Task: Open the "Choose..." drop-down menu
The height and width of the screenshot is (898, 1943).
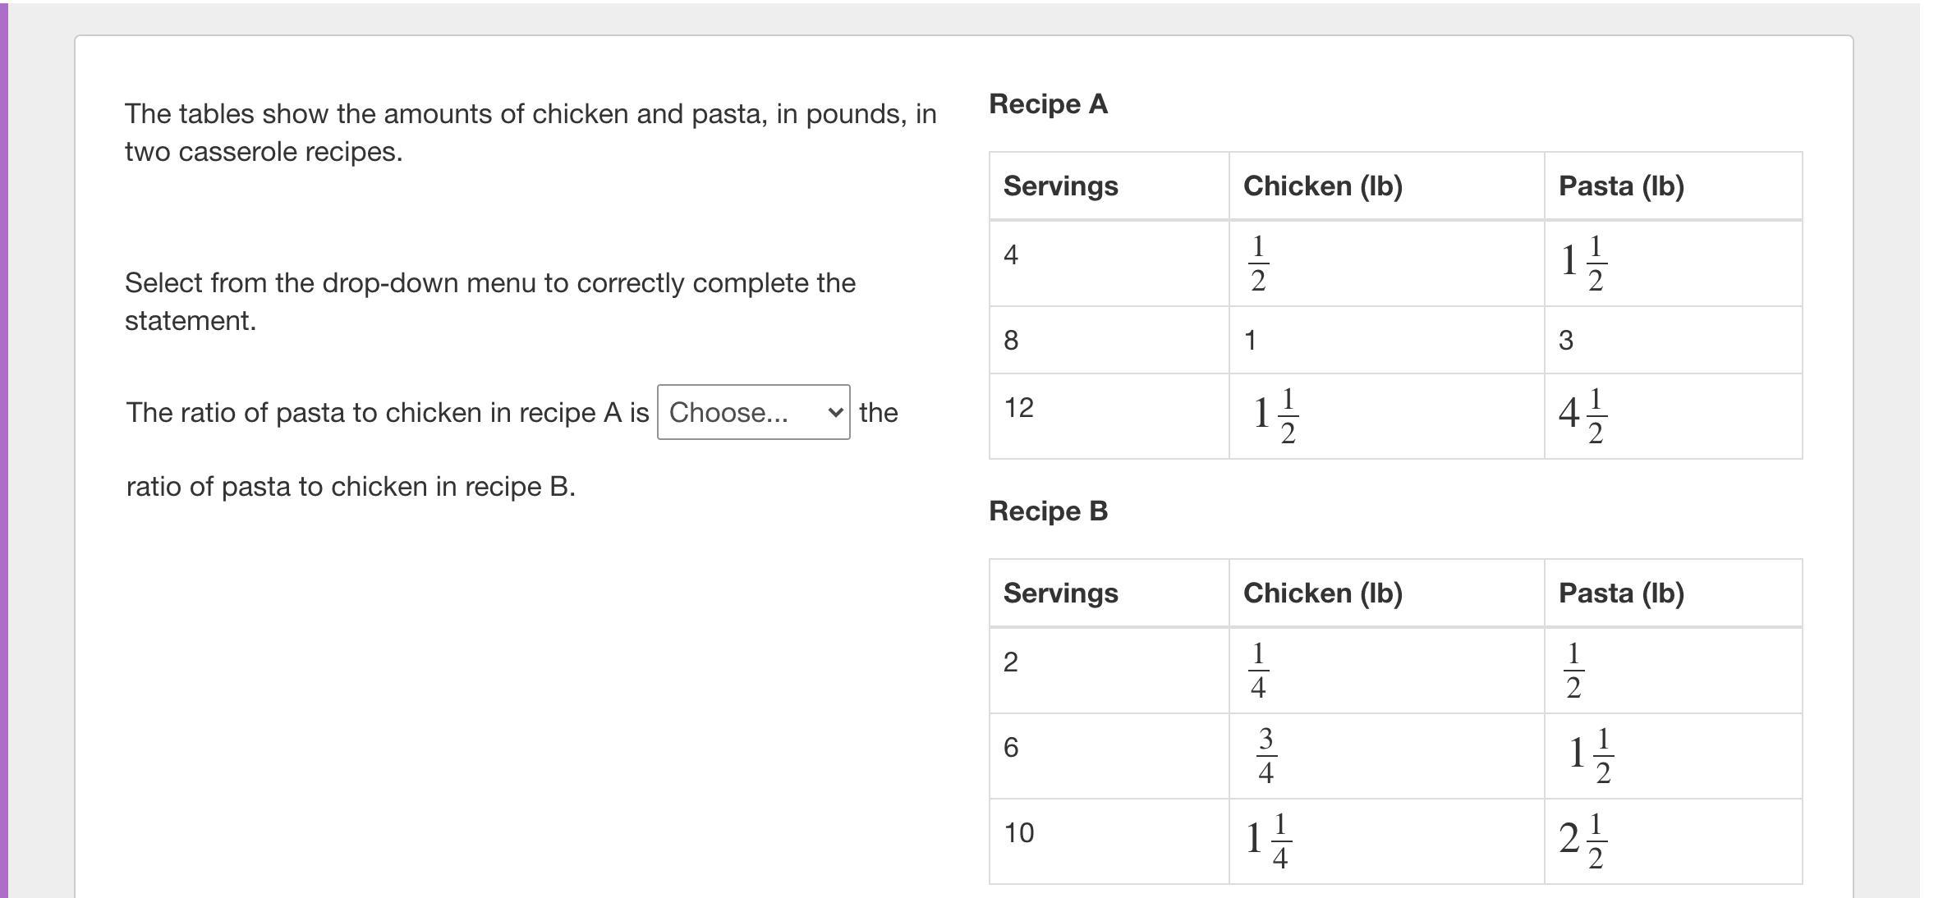Action: point(752,412)
